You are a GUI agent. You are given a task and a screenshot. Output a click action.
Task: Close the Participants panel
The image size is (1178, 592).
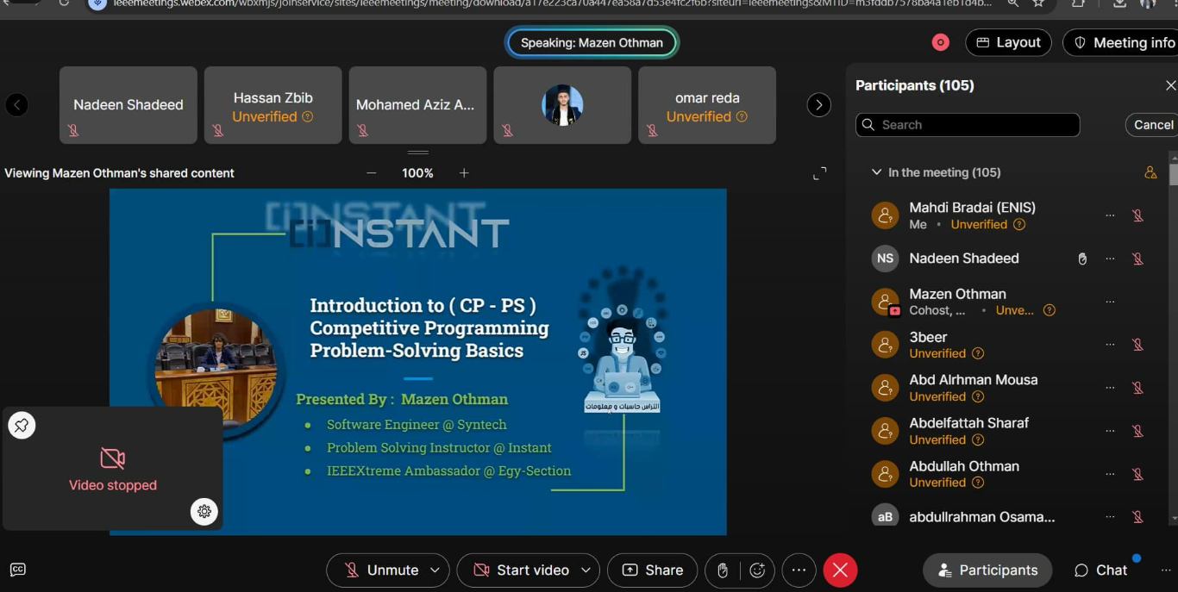point(1170,85)
